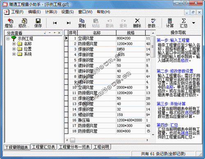Screen dimensions: 205x159
Task: Click the horizontal scrollbar thumb under table
Action: tap(73, 140)
